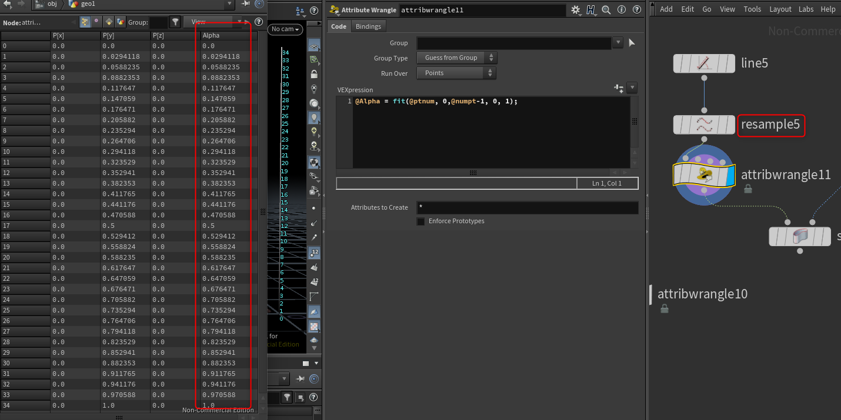Select the resample5 node
The image size is (841, 420).
[x=704, y=125]
